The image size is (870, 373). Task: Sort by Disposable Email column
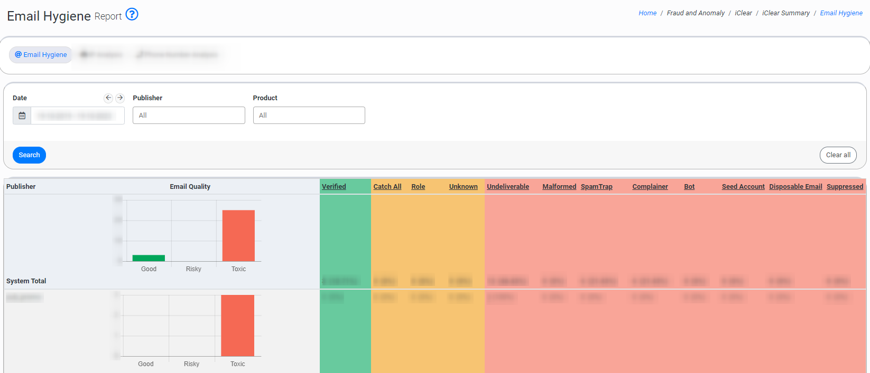pos(795,187)
